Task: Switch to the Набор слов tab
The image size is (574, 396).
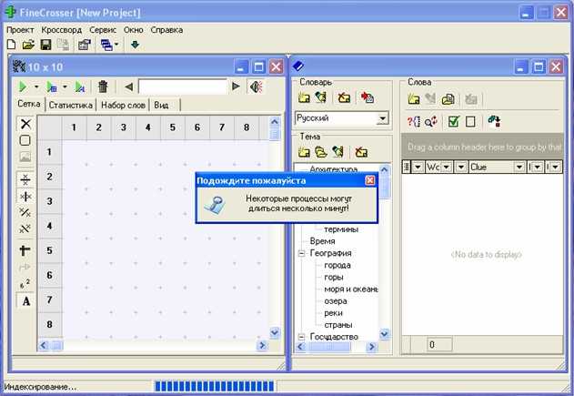Action: pyautogui.click(x=123, y=105)
